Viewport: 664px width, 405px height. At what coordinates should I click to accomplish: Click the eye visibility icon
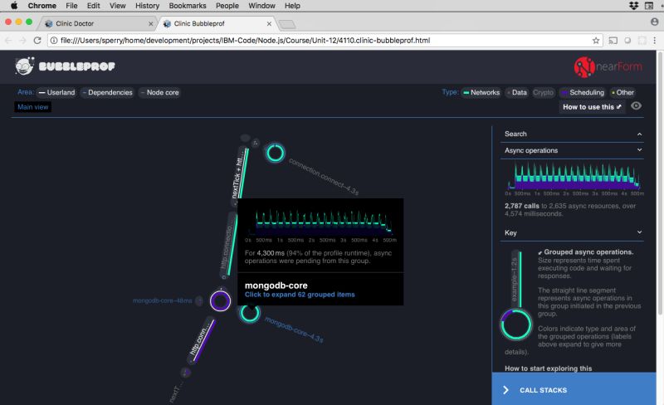pyautogui.click(x=636, y=106)
